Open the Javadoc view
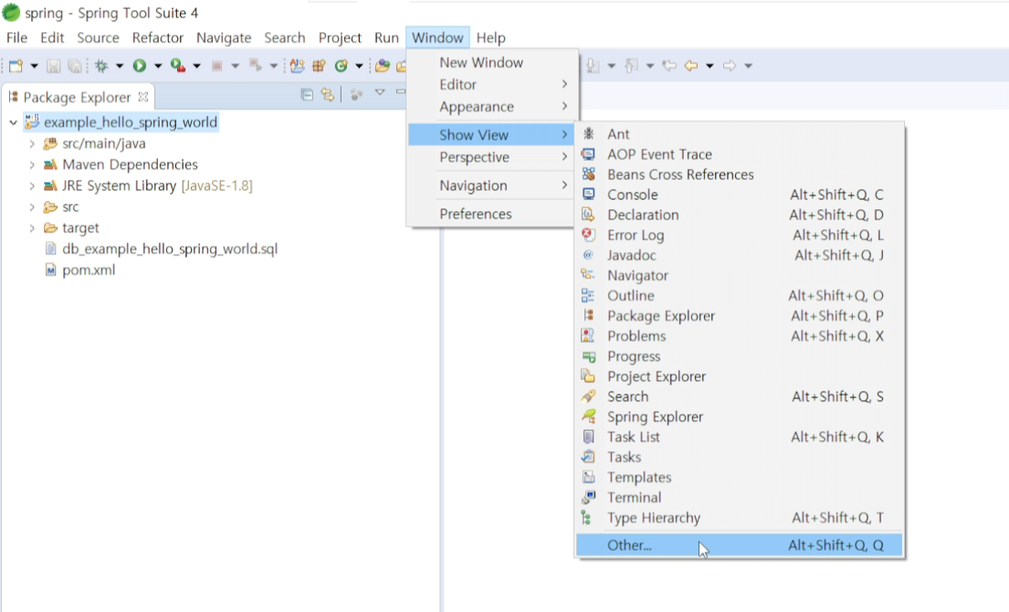Viewport: 1009px width, 612px height. point(740,255)
